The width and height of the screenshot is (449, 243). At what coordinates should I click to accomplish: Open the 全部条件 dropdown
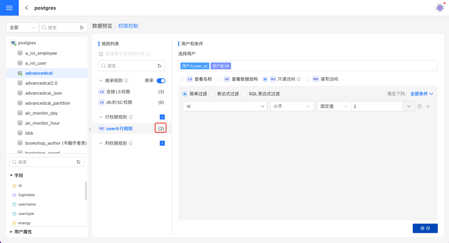(x=422, y=94)
